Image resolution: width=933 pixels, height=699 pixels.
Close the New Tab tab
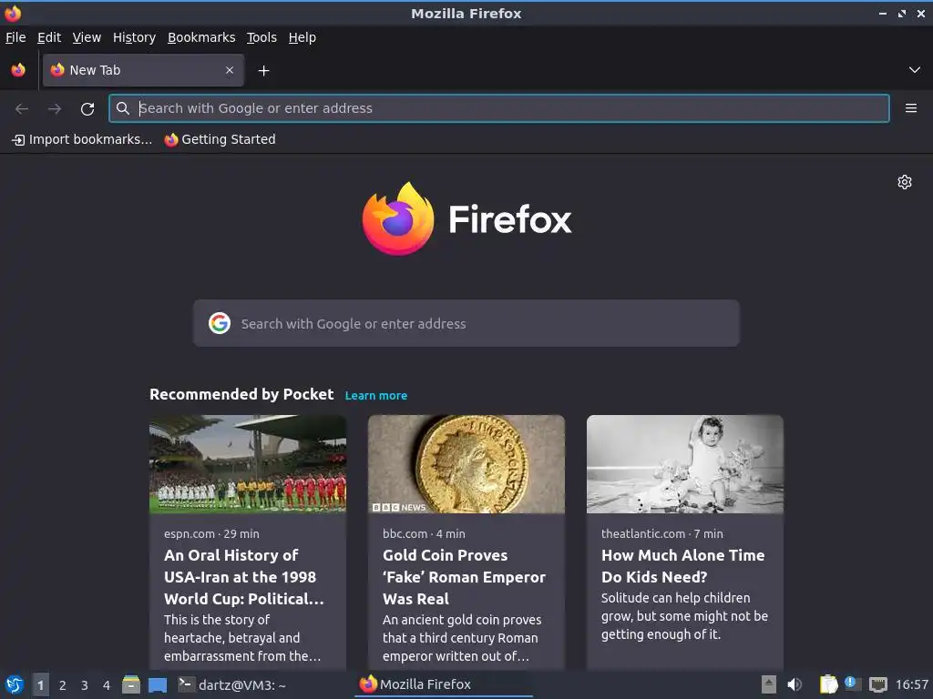tap(230, 70)
